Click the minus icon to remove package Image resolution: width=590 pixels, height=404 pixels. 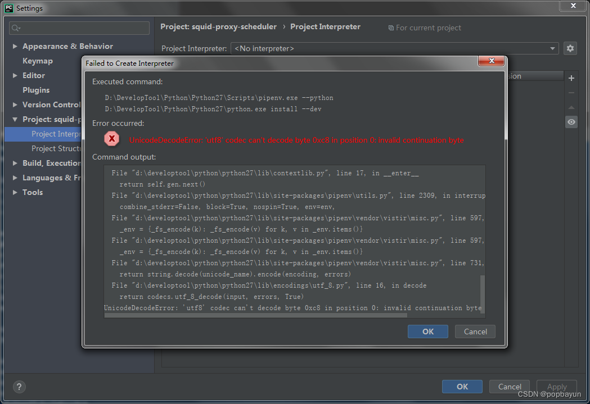pos(571,93)
